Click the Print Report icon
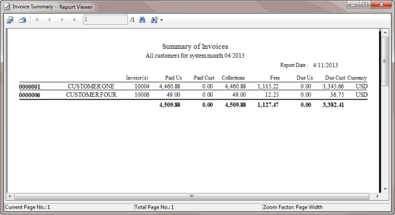Screen dimensions: 395x215 click(x=22, y=20)
